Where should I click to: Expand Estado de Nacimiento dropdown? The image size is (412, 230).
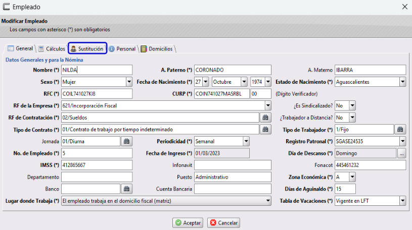point(403,82)
